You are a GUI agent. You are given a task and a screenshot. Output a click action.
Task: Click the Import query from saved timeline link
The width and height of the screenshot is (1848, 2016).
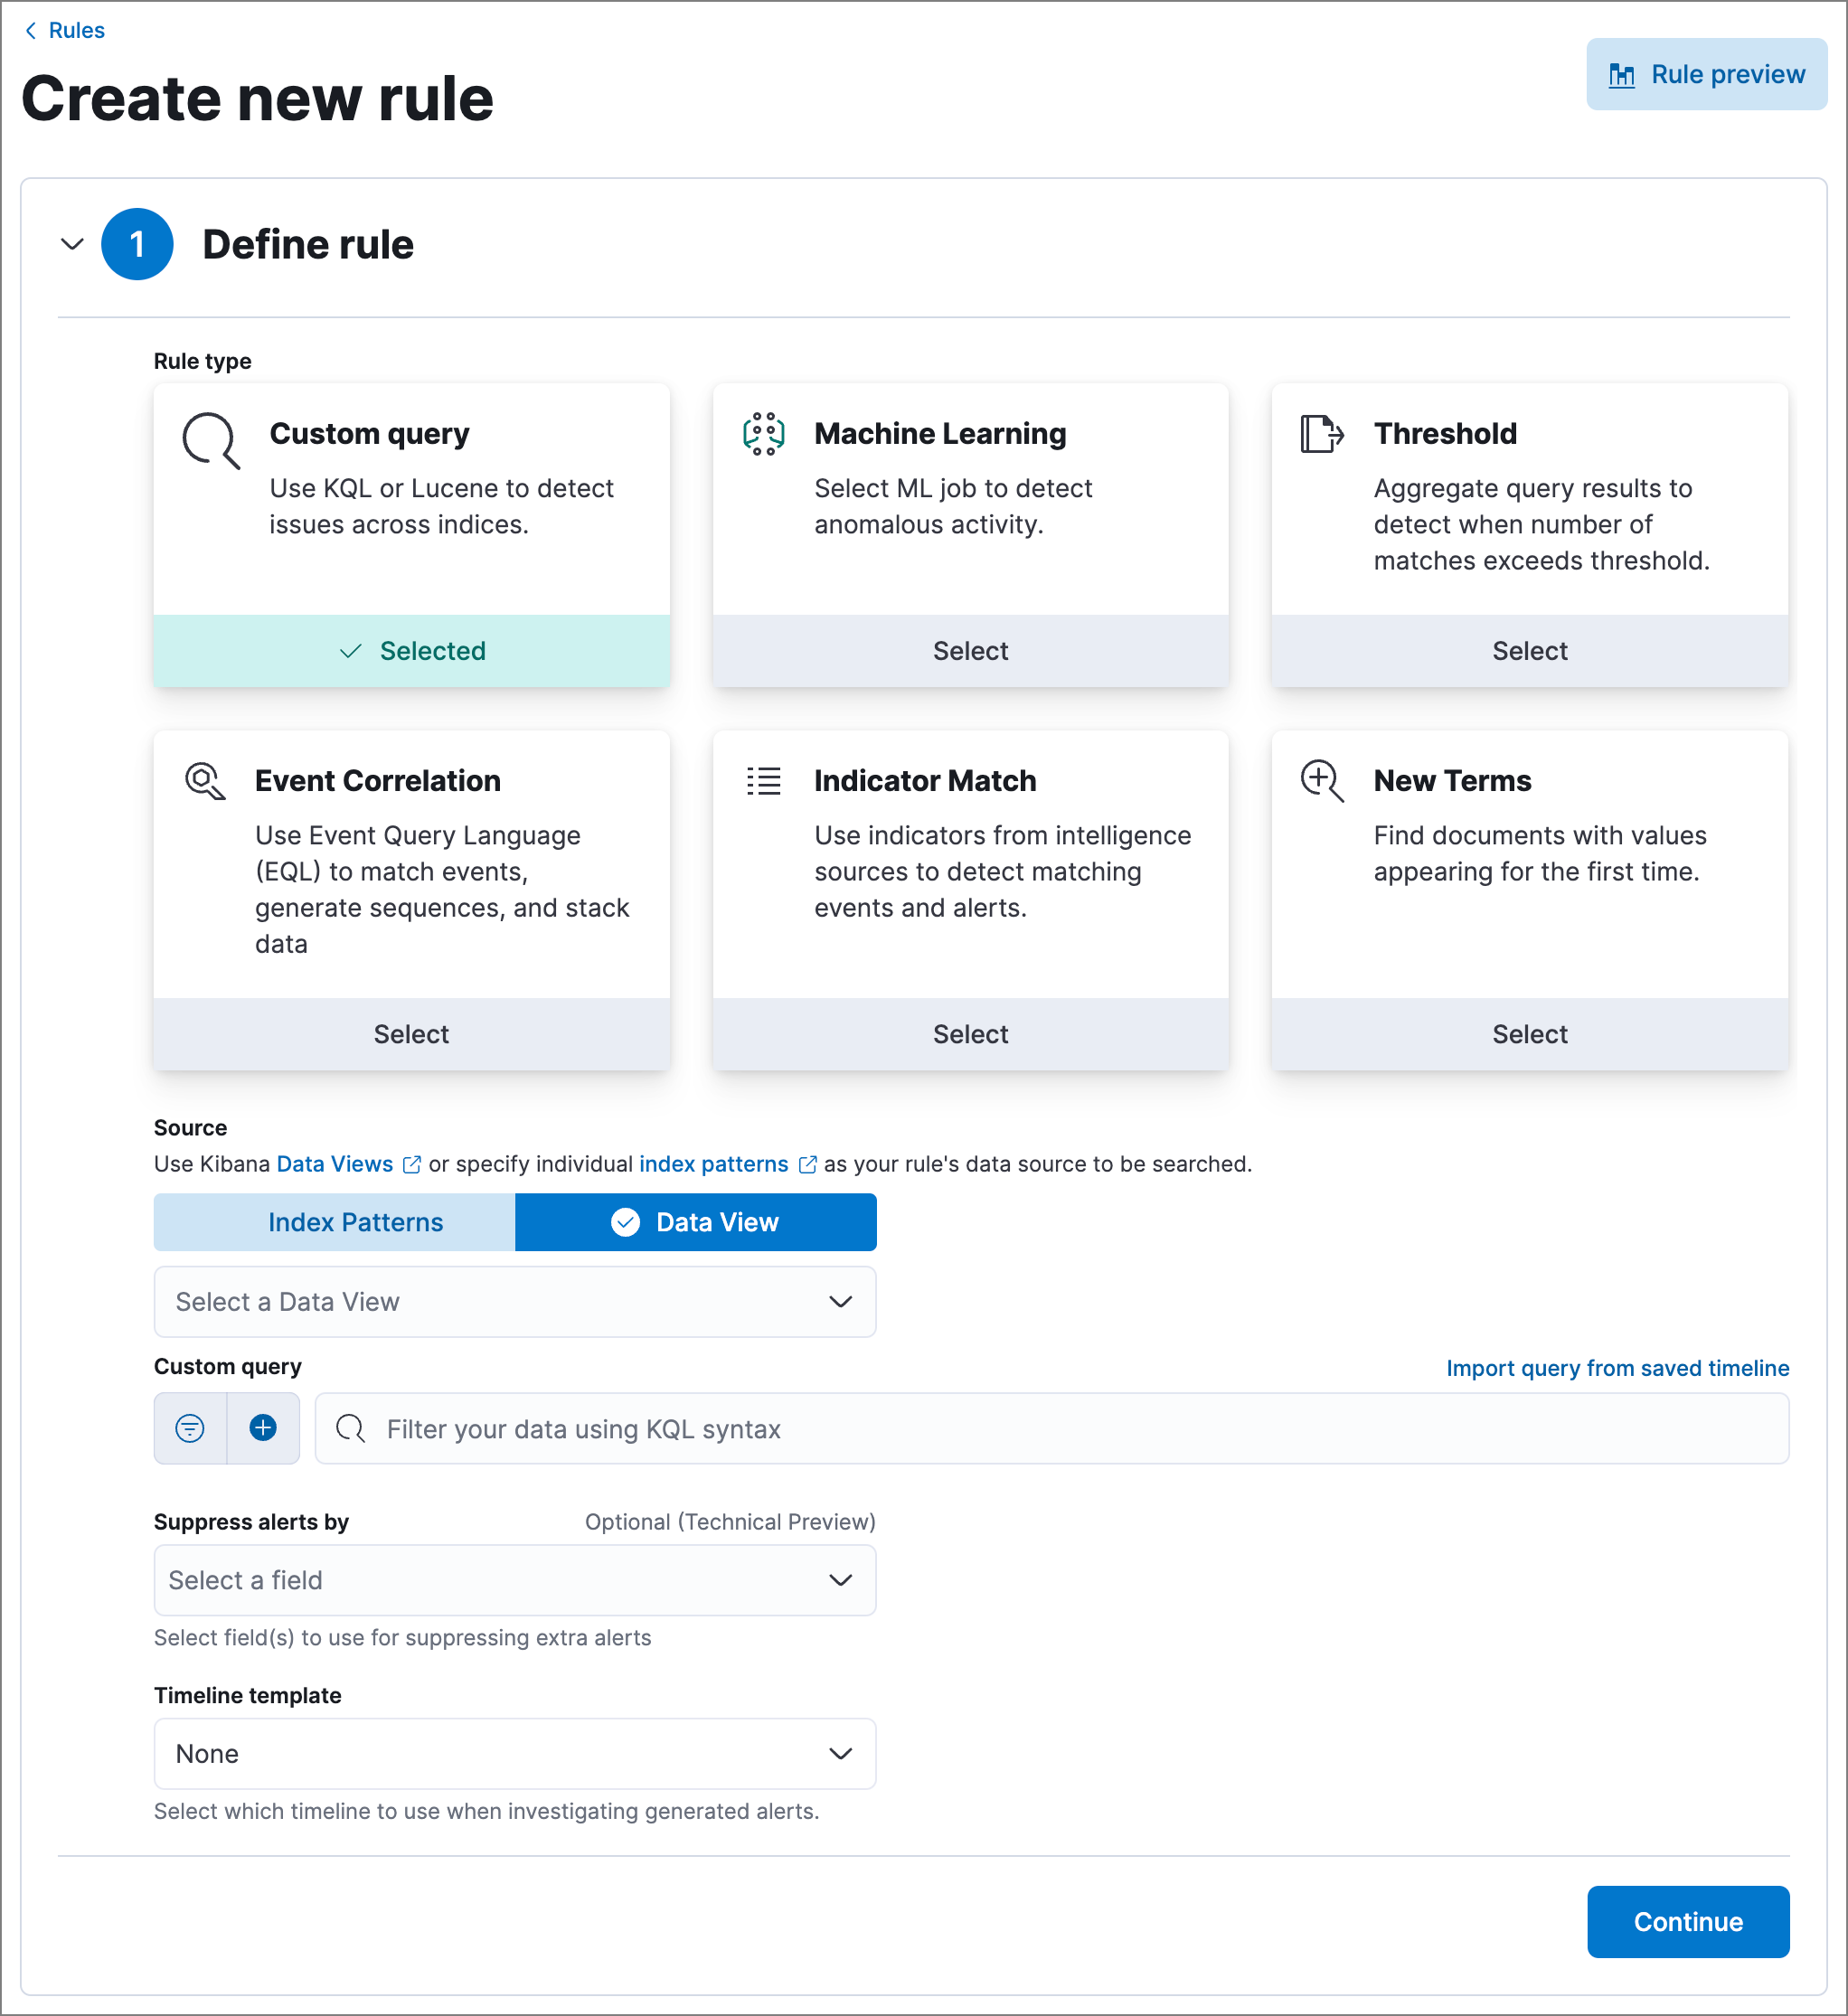point(1617,1367)
